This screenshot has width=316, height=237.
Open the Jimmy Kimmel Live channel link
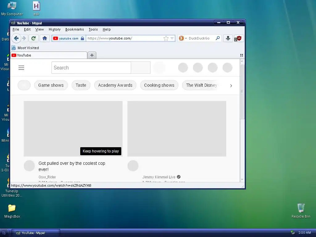(159, 177)
